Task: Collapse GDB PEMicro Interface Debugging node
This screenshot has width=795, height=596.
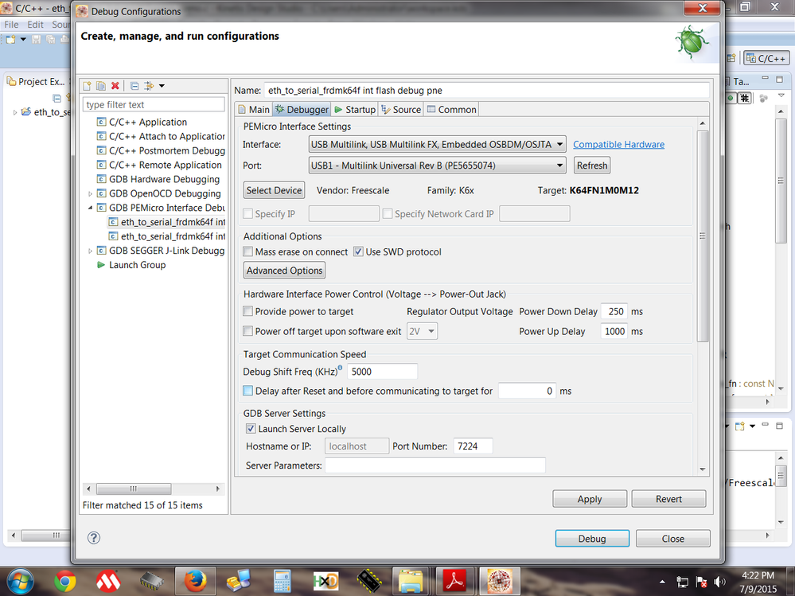Action: pyautogui.click(x=90, y=208)
